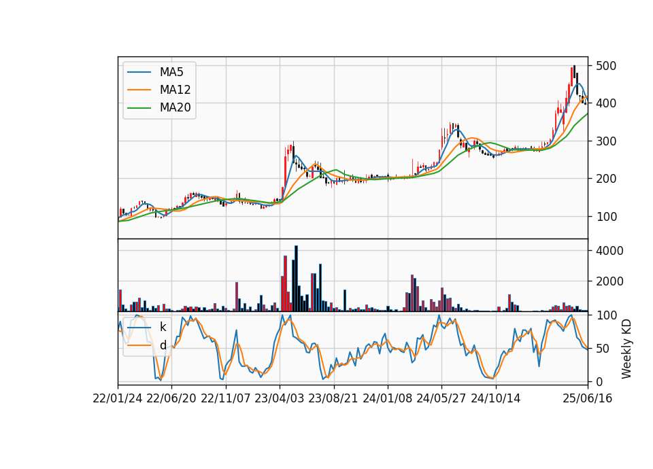Viewport: 653px width, 469px height.
Task: Click the 24/01/08 date label
Action: coord(387,398)
